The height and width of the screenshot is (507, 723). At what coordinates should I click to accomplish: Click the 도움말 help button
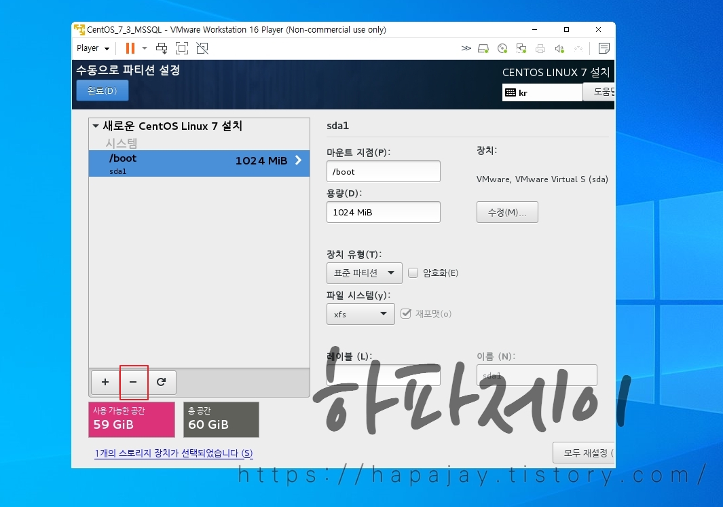[x=599, y=92]
